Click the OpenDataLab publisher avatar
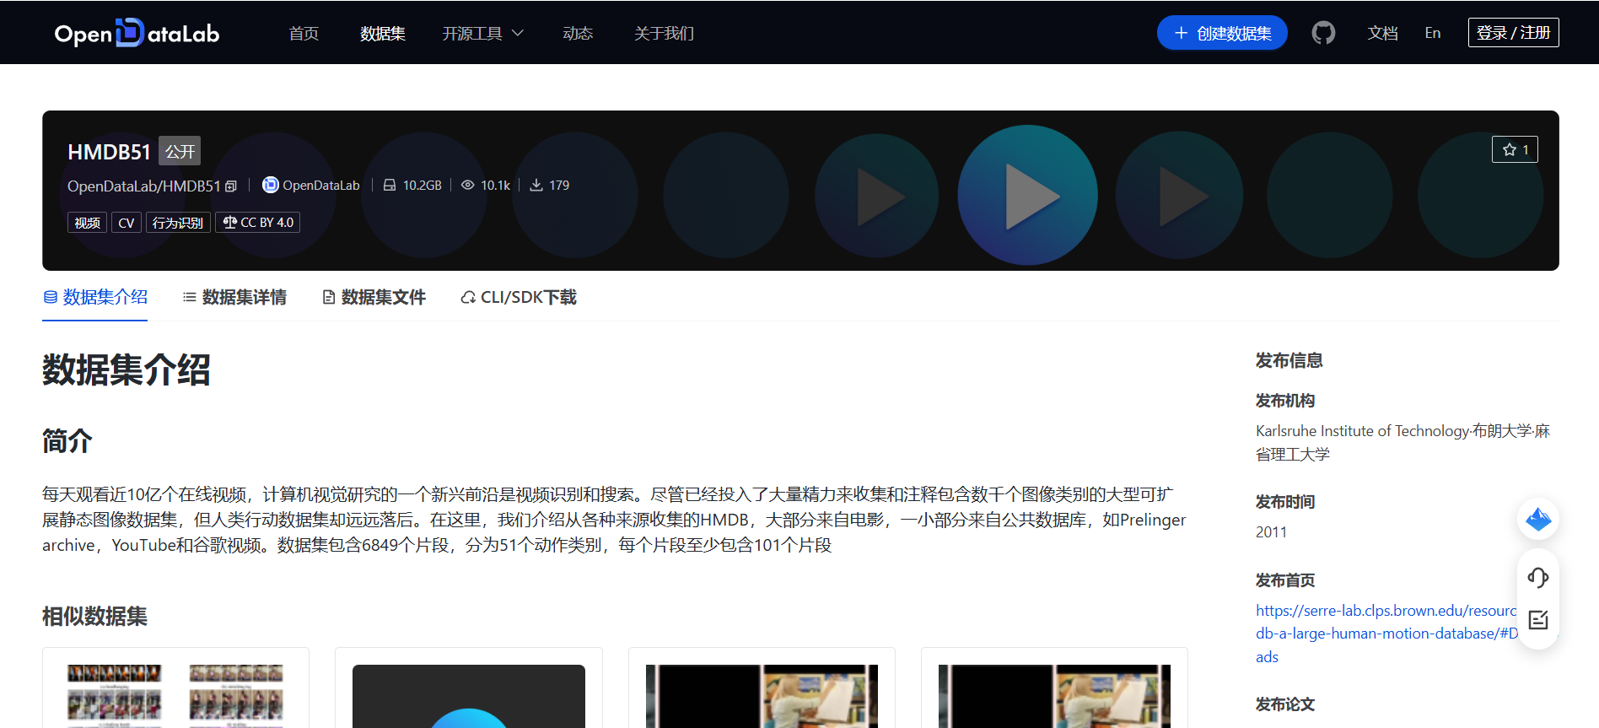The height and width of the screenshot is (728, 1599). (x=270, y=185)
